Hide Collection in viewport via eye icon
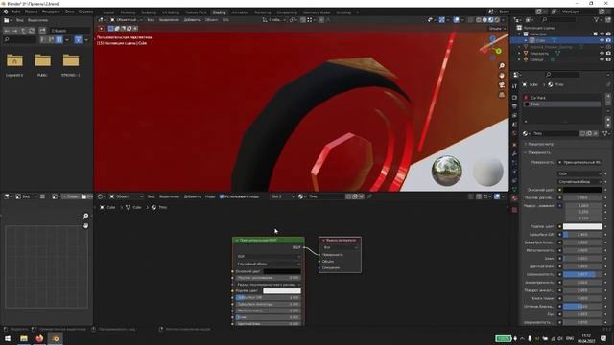The height and width of the screenshot is (345, 614). coord(602,34)
